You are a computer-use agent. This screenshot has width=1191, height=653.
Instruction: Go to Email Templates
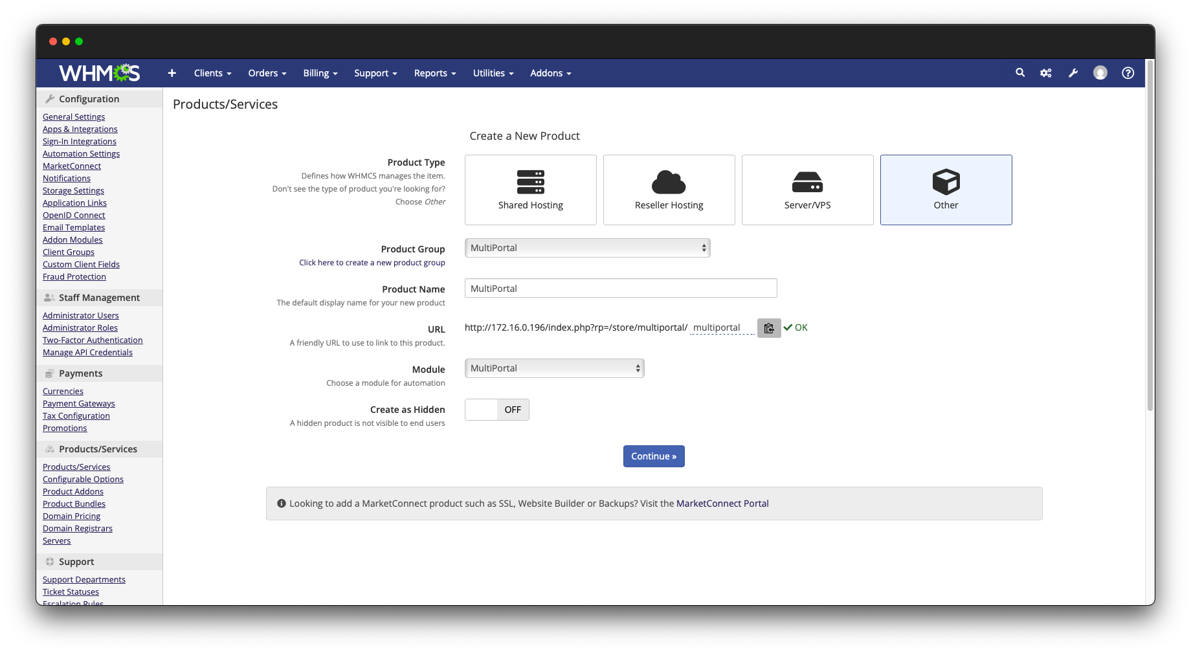74,228
